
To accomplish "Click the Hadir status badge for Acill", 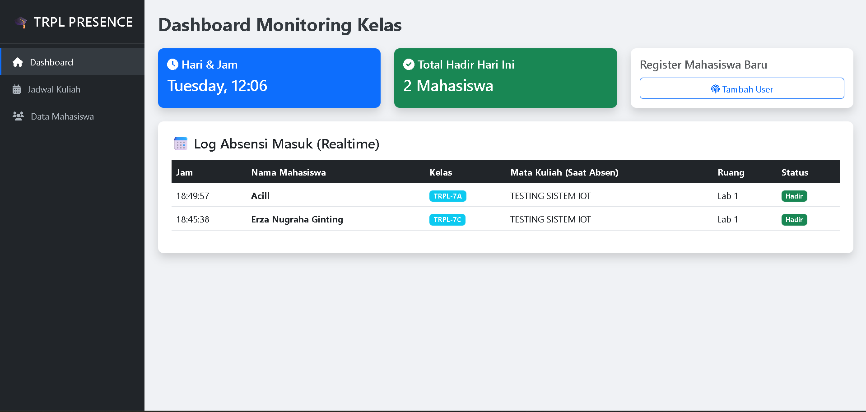I will point(794,196).
